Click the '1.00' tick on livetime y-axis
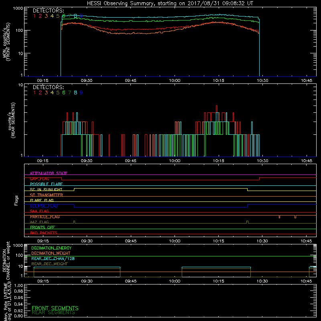The width and height of the screenshot is (321, 321). (x=18, y=285)
